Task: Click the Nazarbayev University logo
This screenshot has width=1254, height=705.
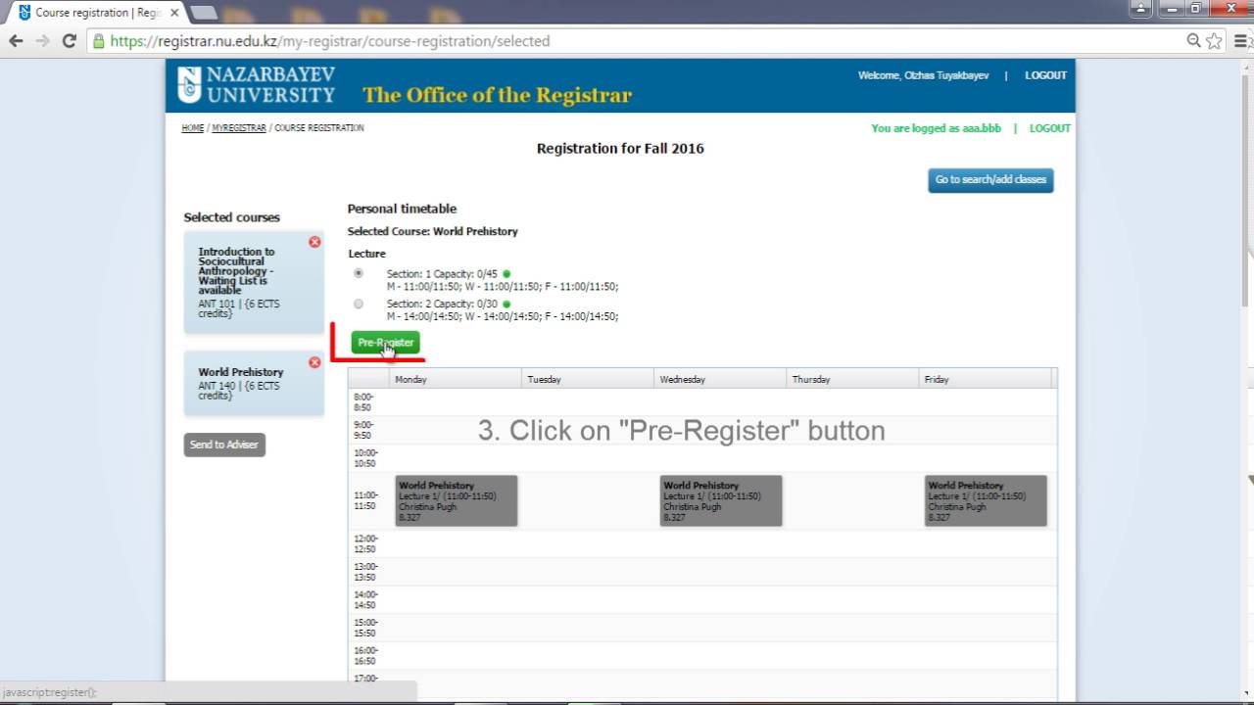Action: (x=257, y=85)
